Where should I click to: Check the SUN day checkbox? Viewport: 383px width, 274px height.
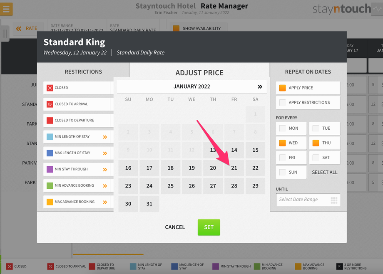(x=282, y=172)
